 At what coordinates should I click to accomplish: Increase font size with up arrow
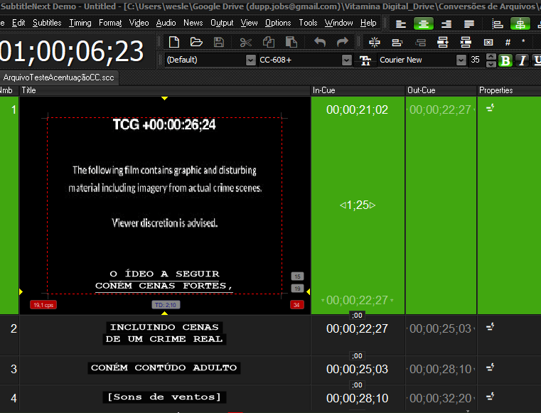click(x=491, y=57)
